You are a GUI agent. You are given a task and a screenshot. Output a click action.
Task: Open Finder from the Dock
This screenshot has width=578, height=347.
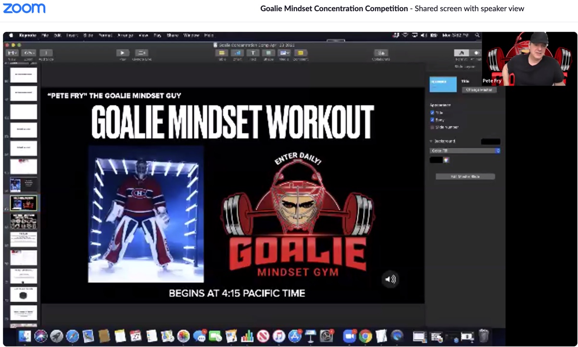pos(25,336)
